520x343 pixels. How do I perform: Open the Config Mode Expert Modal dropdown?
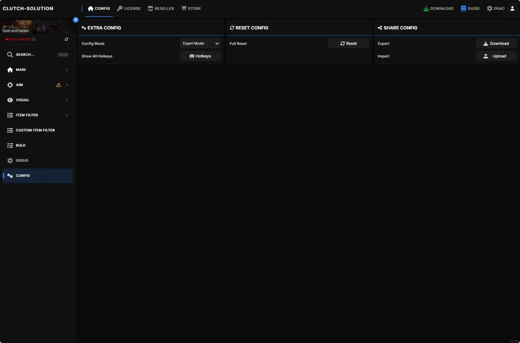200,43
